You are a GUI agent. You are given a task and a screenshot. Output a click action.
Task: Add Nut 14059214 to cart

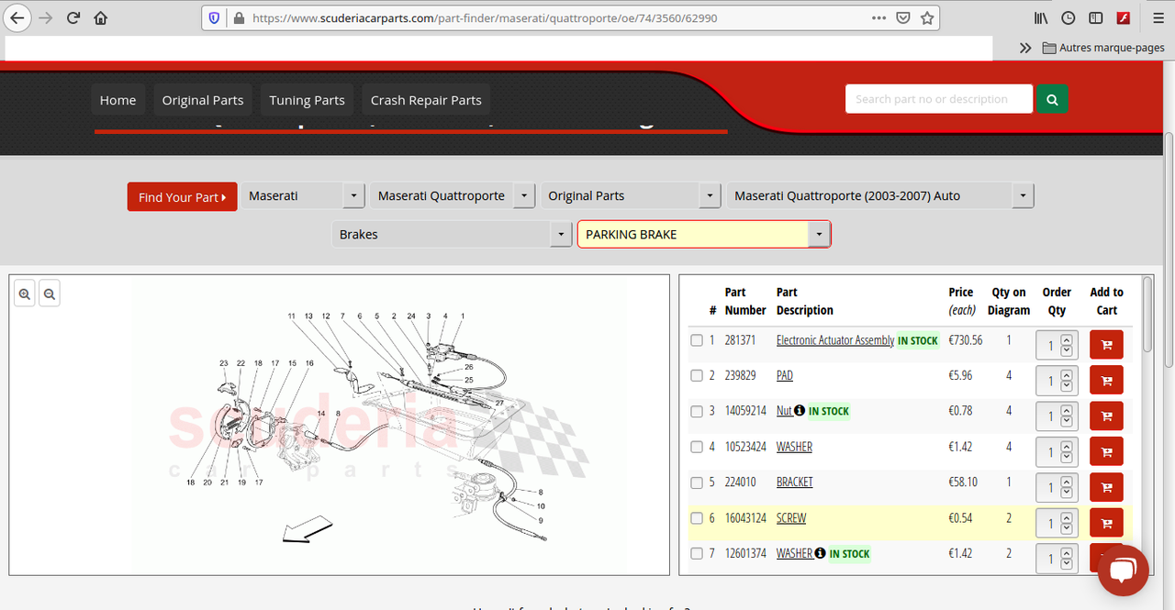pyautogui.click(x=1106, y=416)
